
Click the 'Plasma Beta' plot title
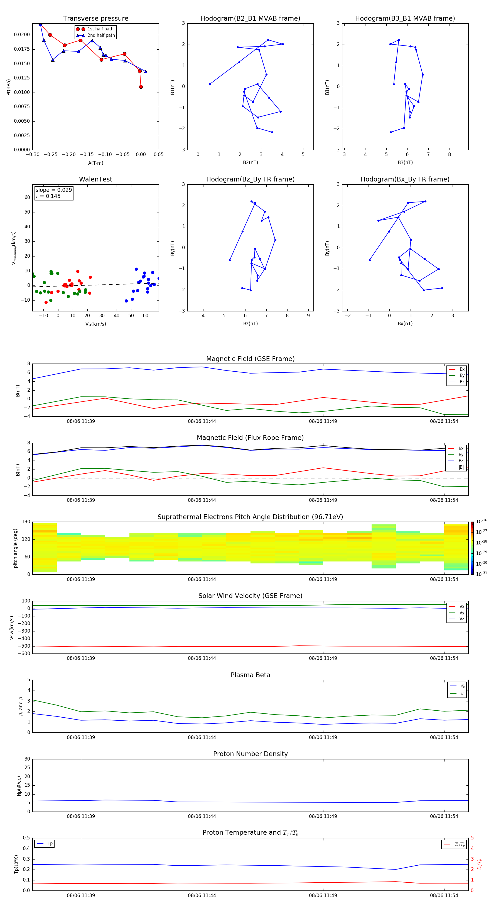click(250, 675)
